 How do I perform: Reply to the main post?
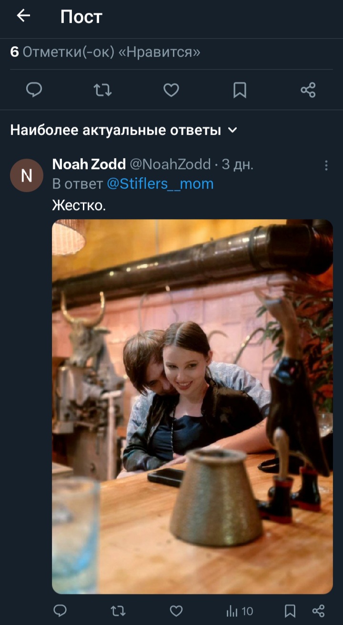click(x=34, y=90)
